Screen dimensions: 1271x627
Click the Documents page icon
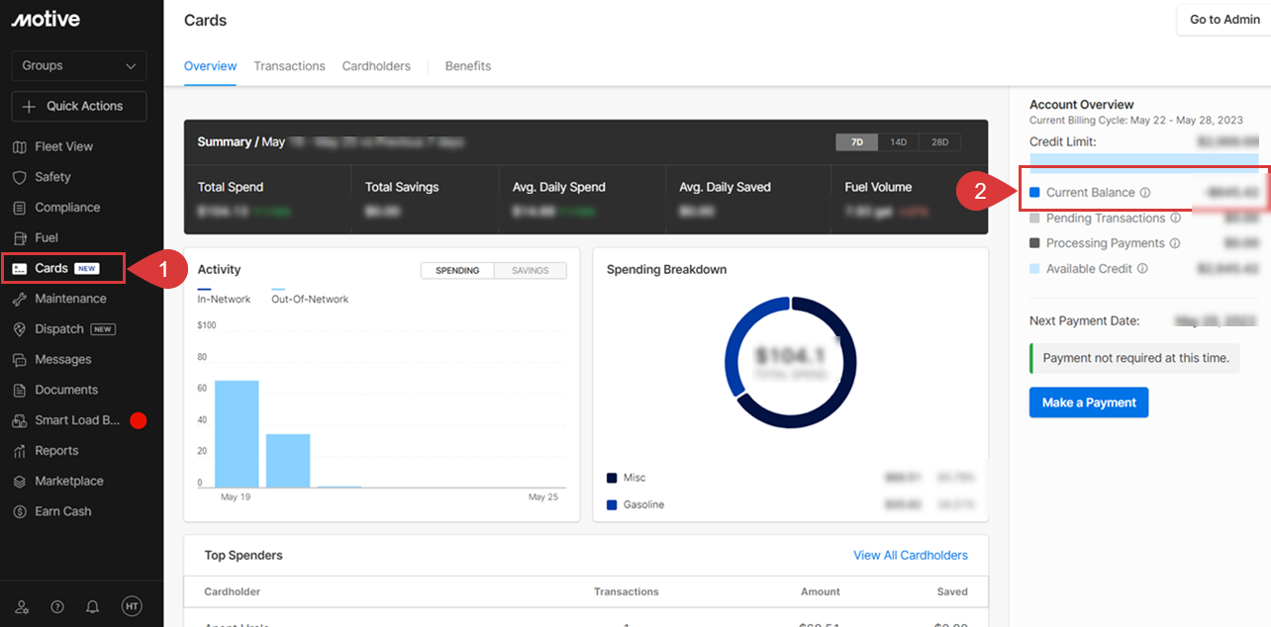point(20,390)
